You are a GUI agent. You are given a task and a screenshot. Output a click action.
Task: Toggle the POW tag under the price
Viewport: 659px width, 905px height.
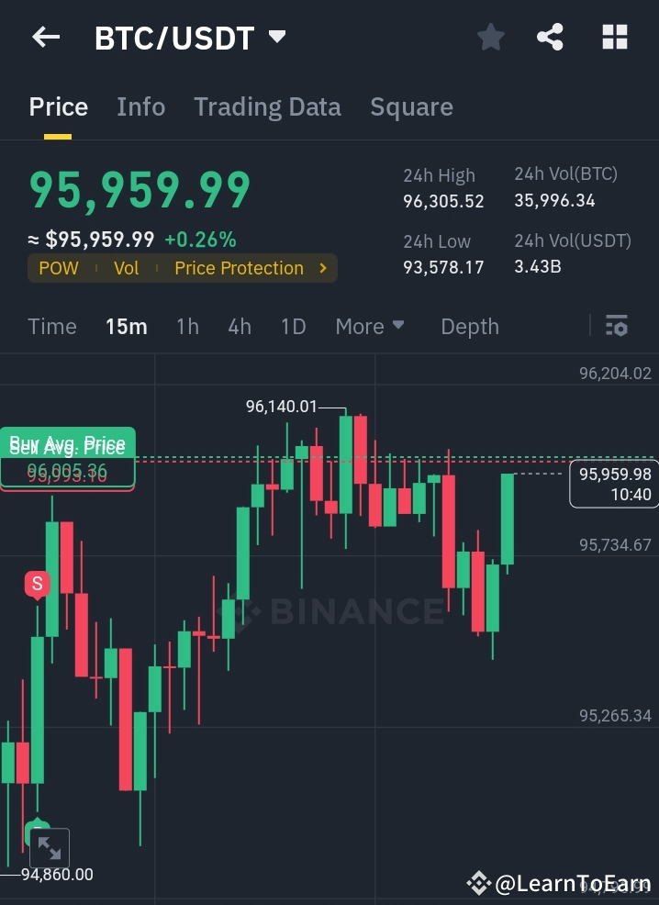pyautogui.click(x=58, y=268)
